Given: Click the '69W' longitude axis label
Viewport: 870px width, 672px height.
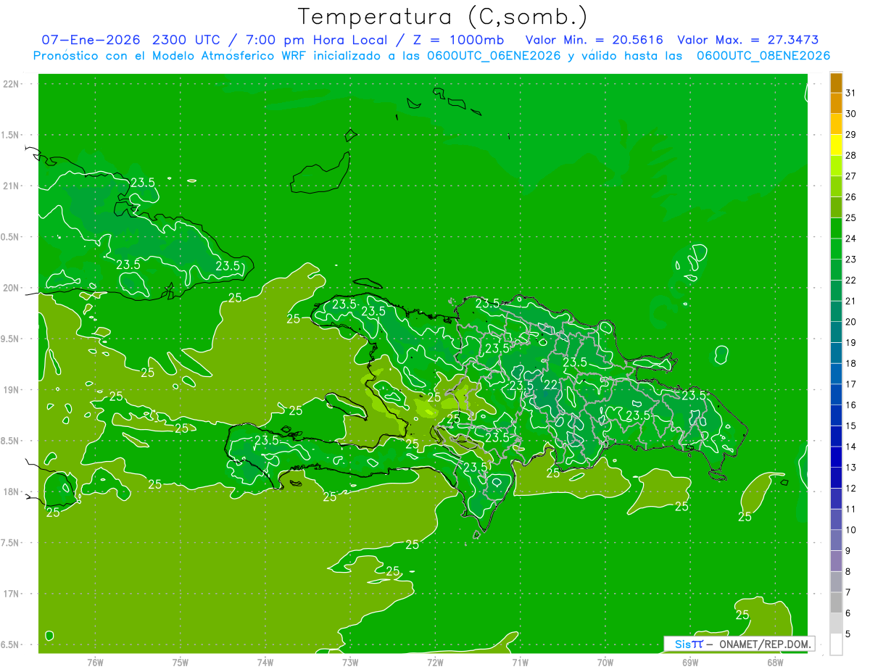Looking at the screenshot, I should pos(690,662).
